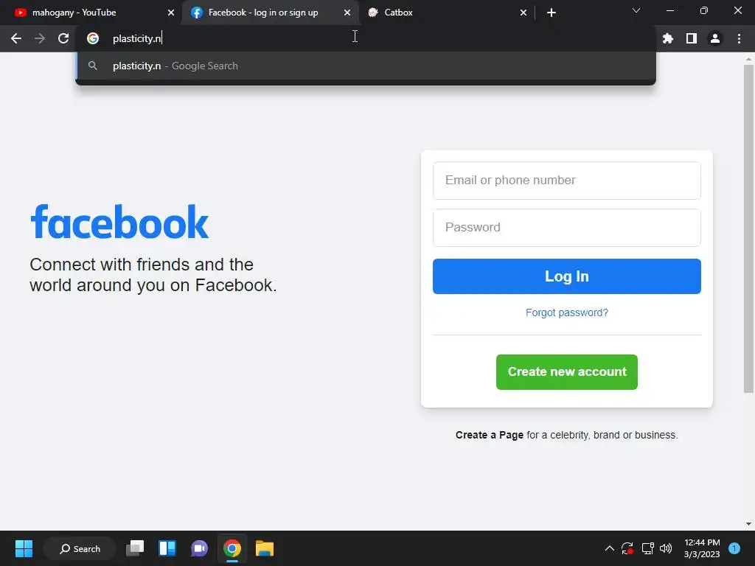This screenshot has height=566, width=755.
Task: Switch to the mahogany - YouTube tab
Action: [x=91, y=13]
